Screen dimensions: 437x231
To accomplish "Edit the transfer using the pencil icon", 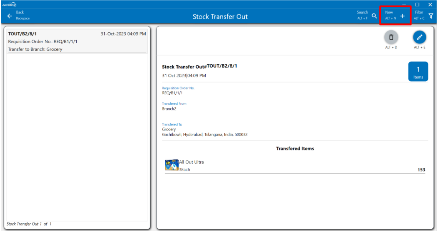I will point(420,37).
